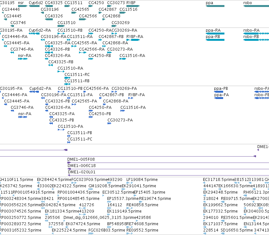Select protein ppa-PB label

tap(221, 89)
